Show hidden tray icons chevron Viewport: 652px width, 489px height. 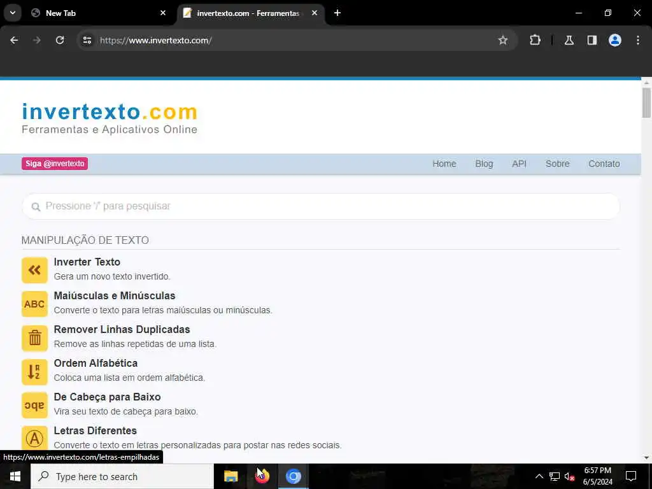click(539, 476)
